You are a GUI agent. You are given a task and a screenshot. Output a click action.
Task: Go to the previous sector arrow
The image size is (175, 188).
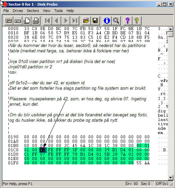click(57, 21)
